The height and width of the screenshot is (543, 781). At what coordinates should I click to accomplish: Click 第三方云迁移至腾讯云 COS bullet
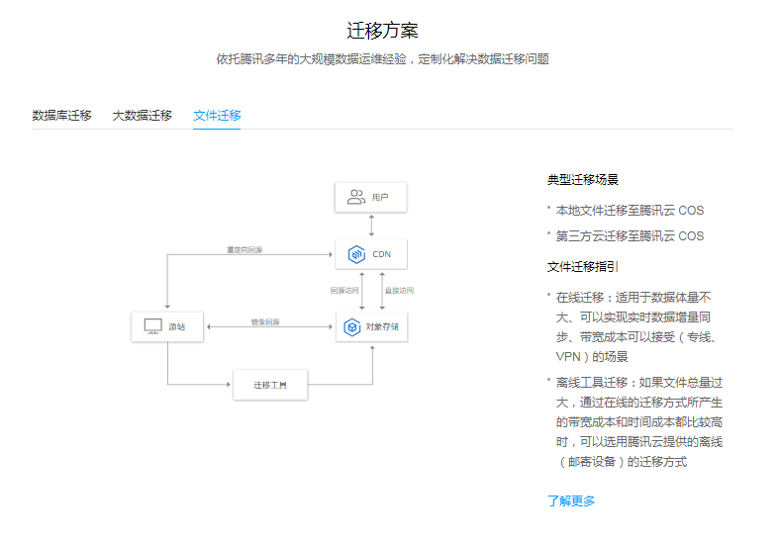tap(630, 236)
